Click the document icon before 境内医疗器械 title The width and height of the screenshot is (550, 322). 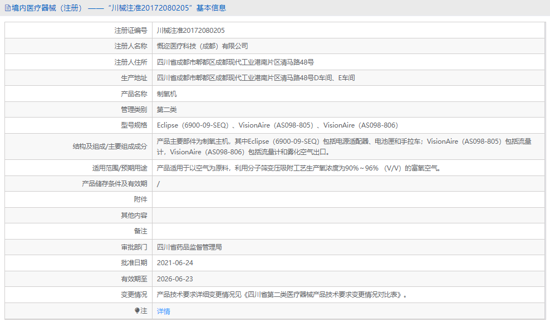pos(8,8)
